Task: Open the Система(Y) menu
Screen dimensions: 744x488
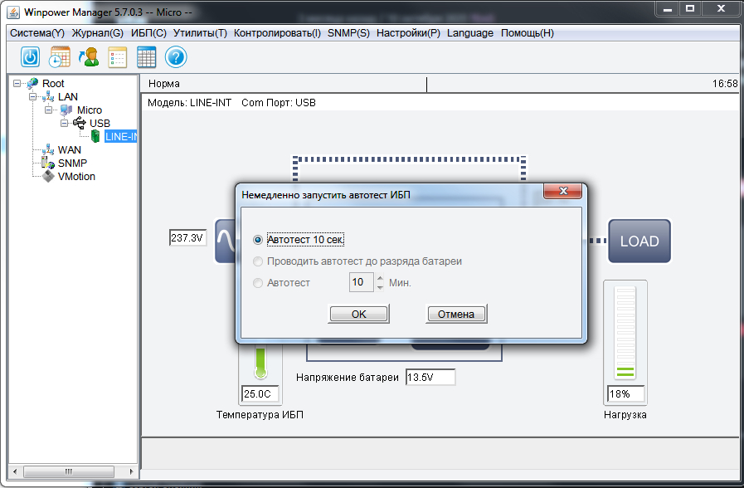Action: 37,33
